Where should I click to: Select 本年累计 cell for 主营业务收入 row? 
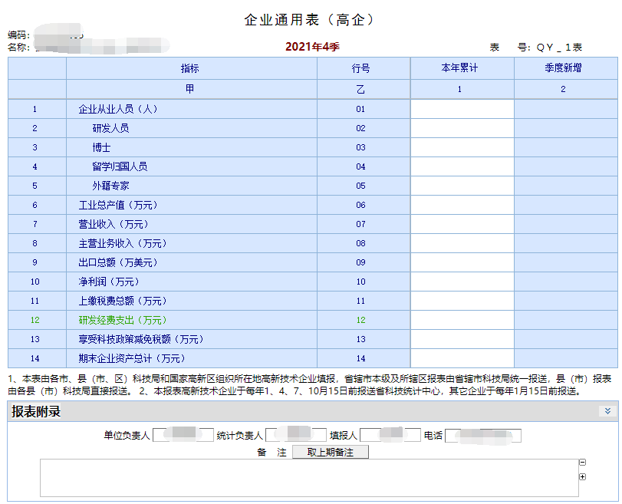[462, 243]
